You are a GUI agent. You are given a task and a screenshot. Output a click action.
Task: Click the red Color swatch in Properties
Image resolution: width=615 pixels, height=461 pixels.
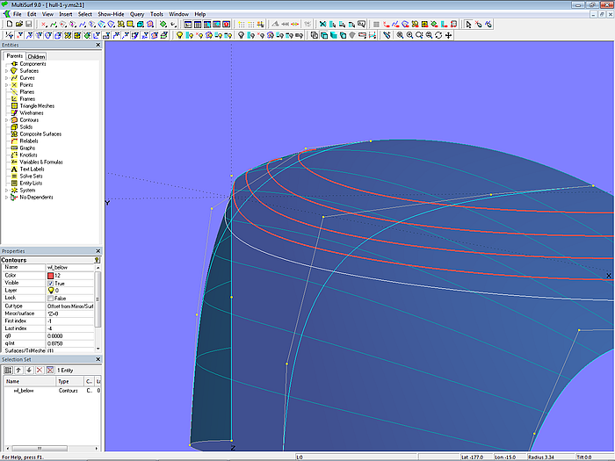[x=51, y=275]
